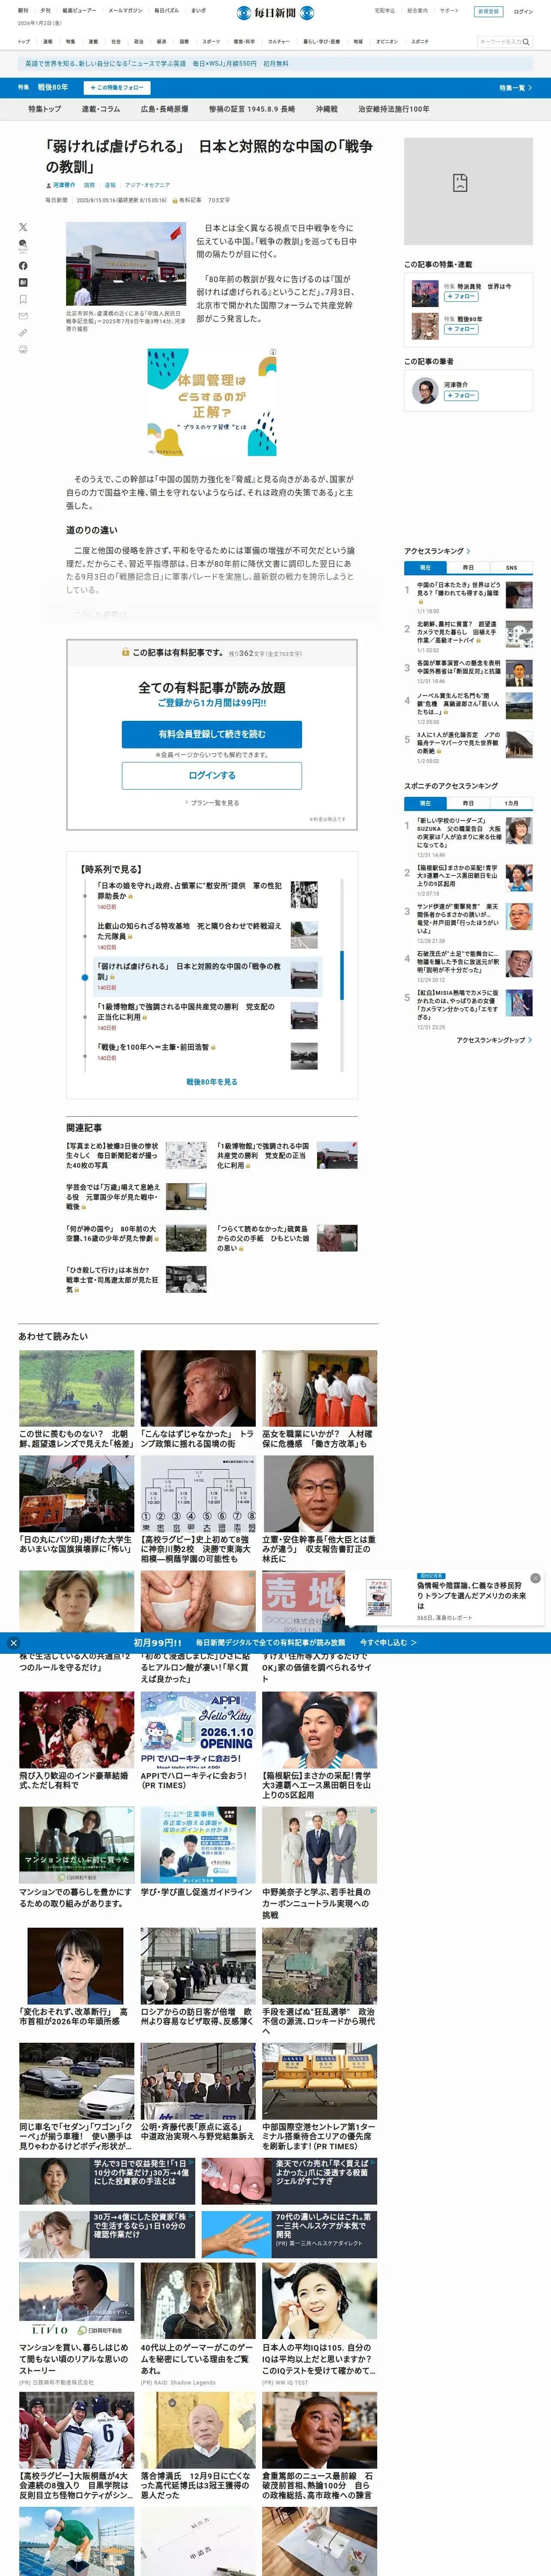Follow this special feature button in blue bar
This screenshot has height=2576, width=551.
(117, 88)
